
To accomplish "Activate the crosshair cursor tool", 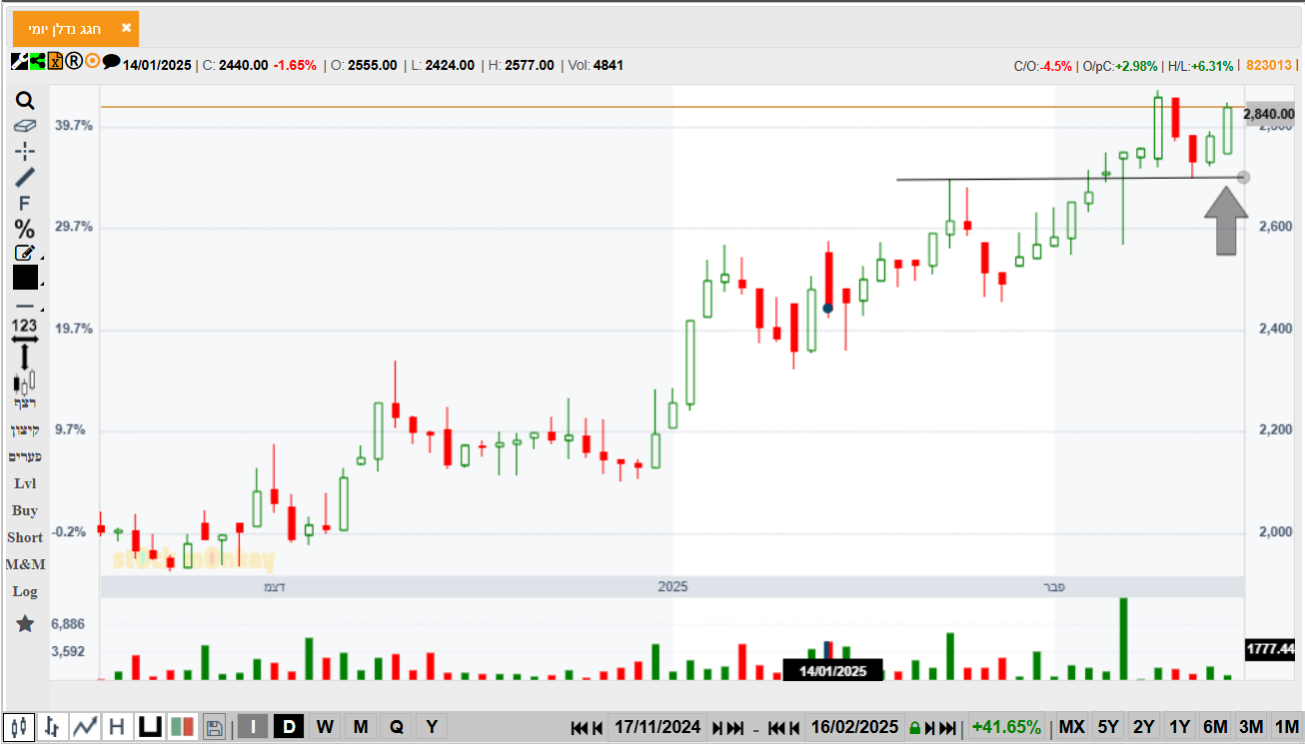I will tap(25, 152).
